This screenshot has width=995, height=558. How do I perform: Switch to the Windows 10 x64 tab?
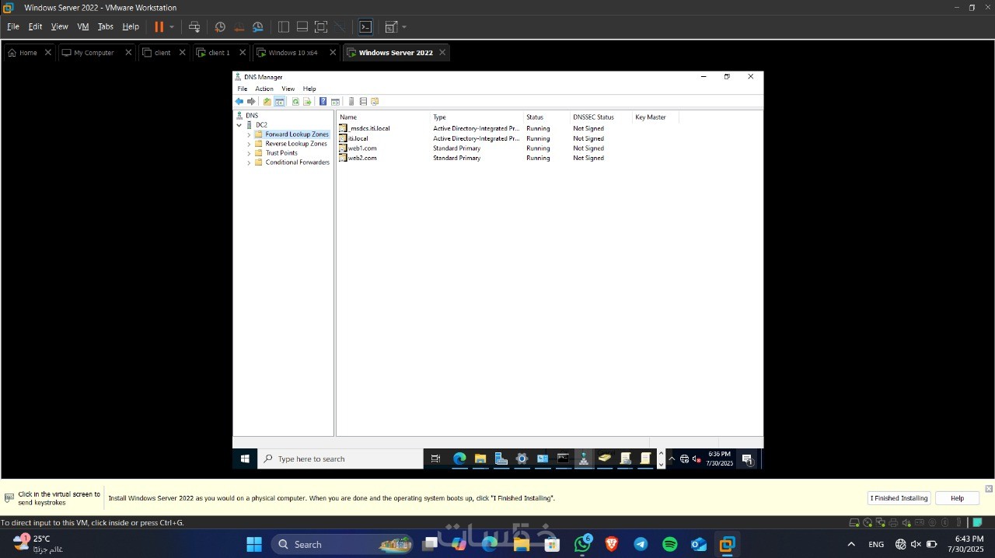pos(292,53)
